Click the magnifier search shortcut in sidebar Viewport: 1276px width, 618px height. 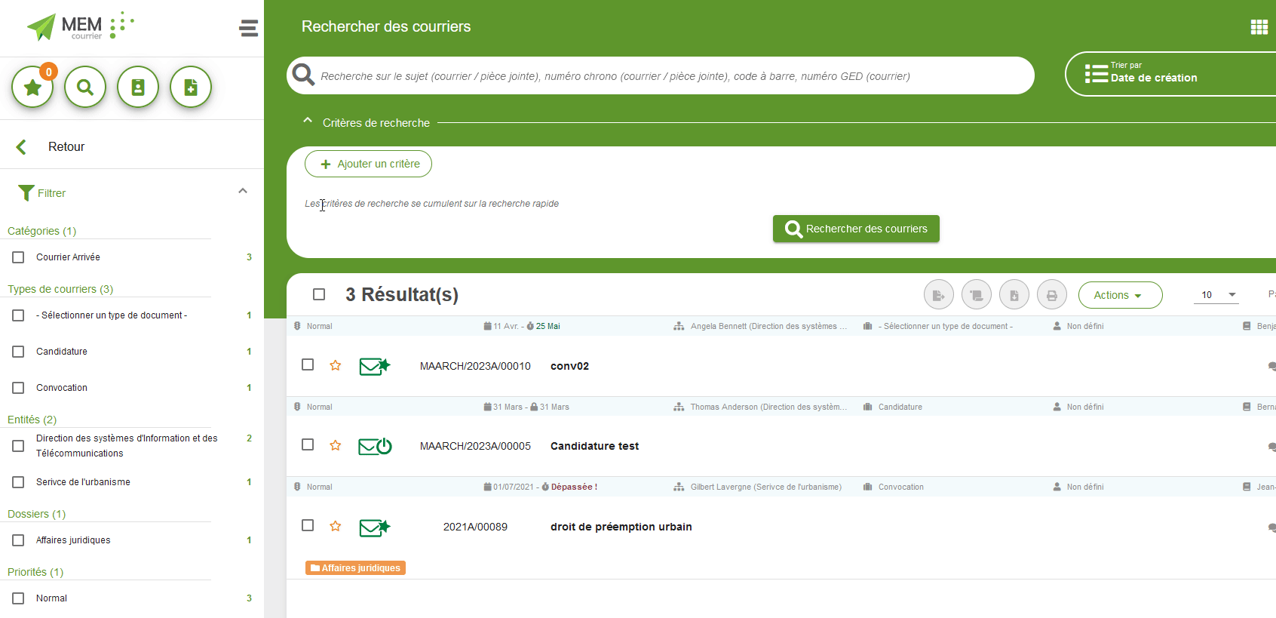coord(85,88)
